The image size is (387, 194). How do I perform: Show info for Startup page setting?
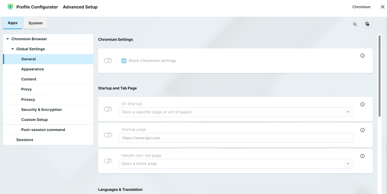point(363,130)
